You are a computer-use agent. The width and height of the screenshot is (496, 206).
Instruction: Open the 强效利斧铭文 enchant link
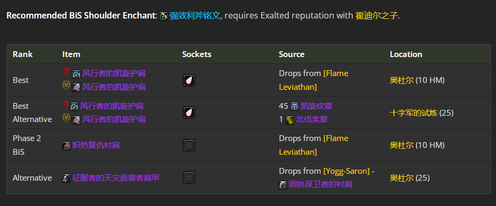click(194, 15)
